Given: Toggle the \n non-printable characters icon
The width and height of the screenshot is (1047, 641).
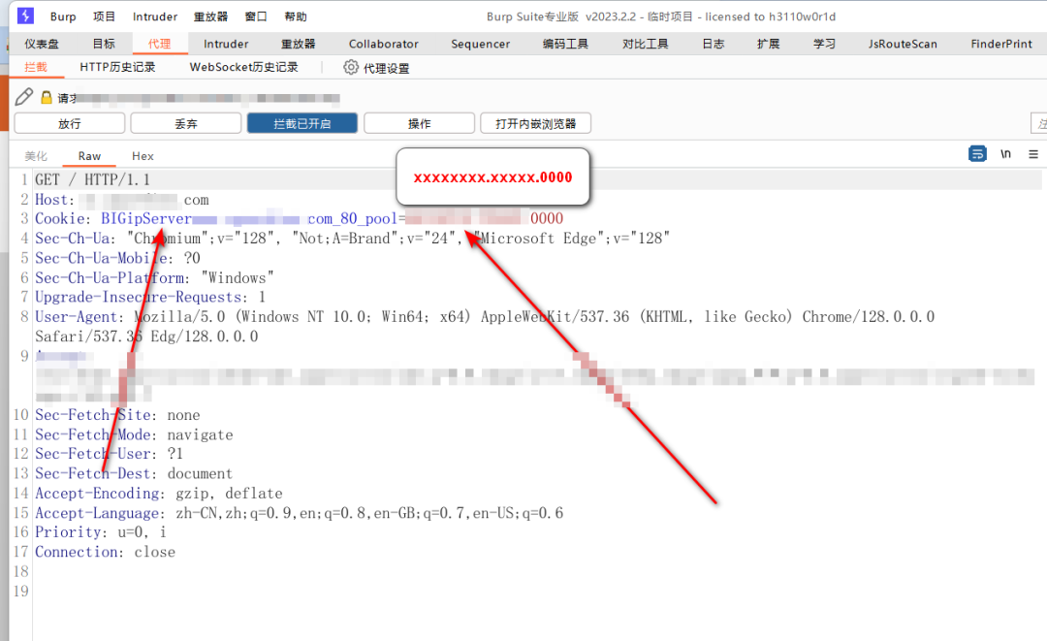Looking at the screenshot, I should tap(1005, 154).
